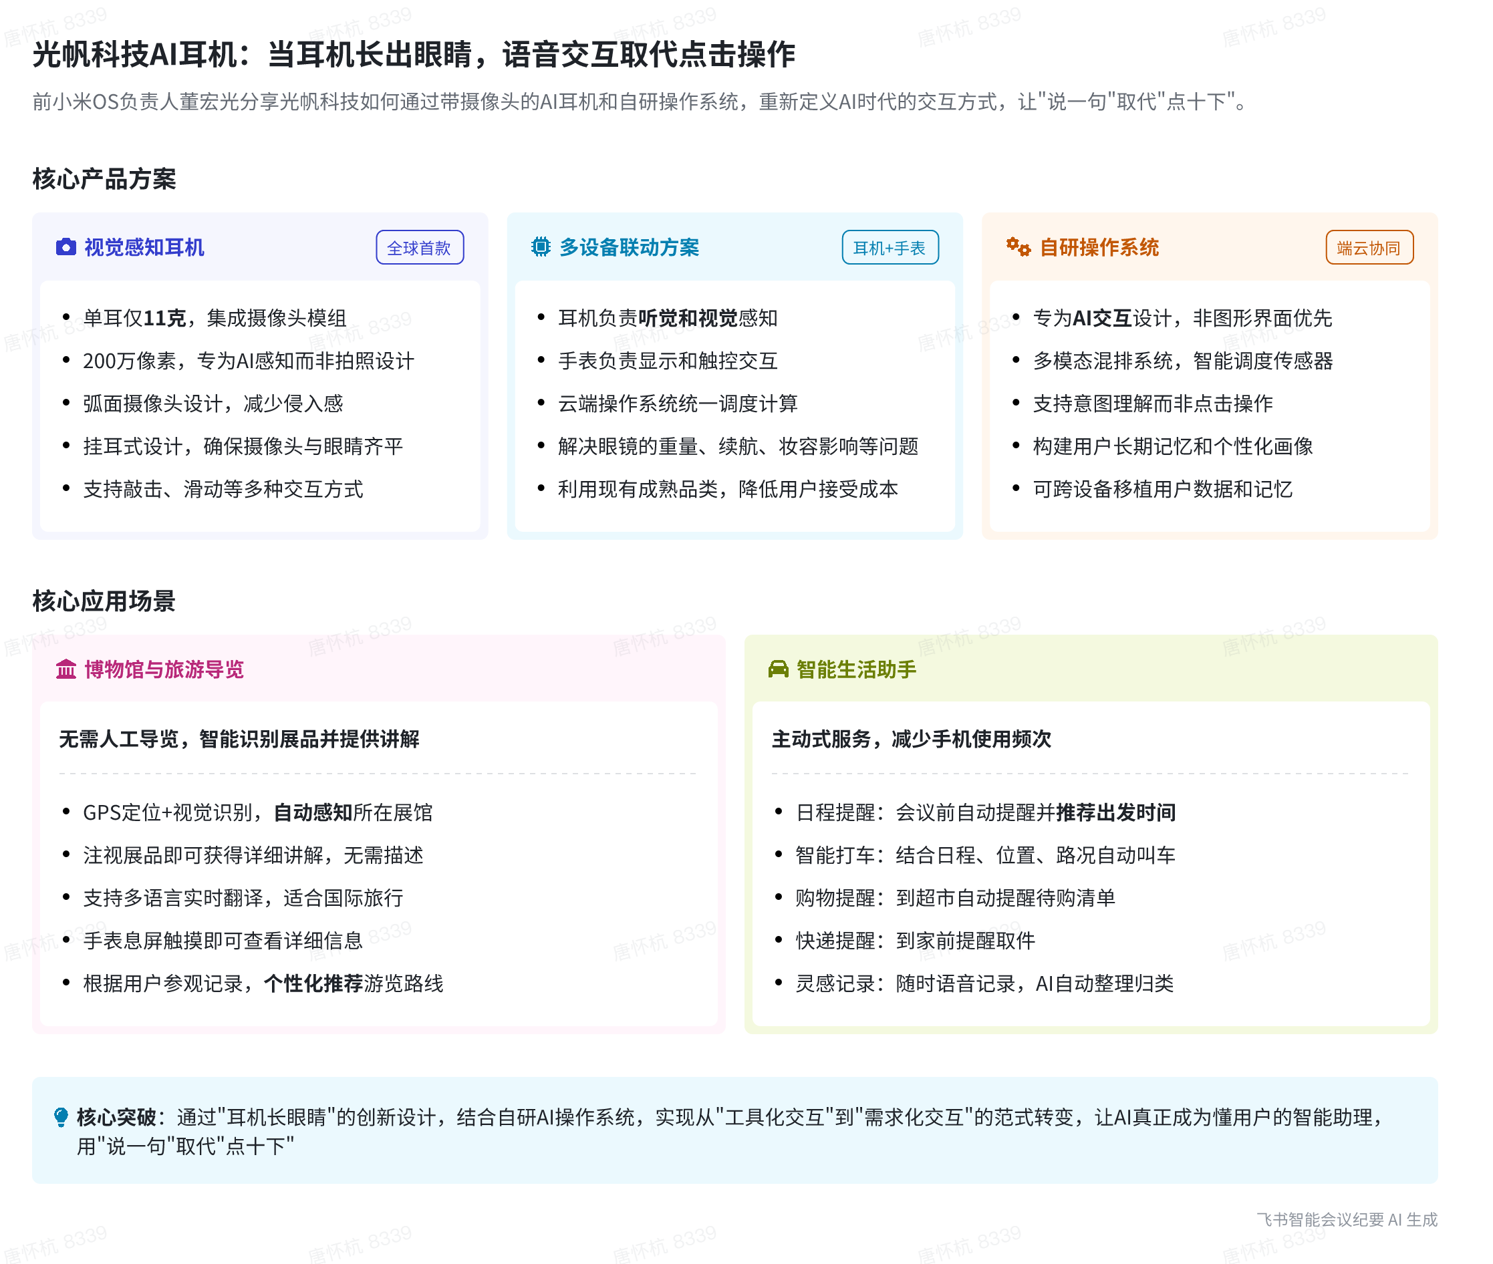Screen dimensions: 1493x1264
Task: Click the 博物馆与旅游导览 card title
Action: coord(164,669)
